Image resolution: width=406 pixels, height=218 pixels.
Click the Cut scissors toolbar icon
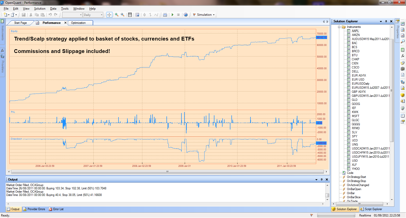pyautogui.click(x=31, y=15)
